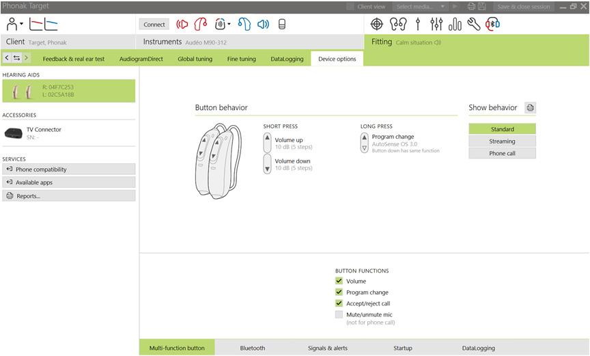Open the Global tuning tab
The image size is (590, 356).
[x=195, y=59]
